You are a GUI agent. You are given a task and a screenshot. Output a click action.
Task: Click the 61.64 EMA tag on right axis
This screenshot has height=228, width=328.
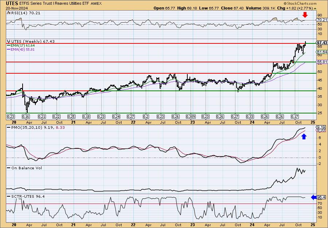coord(322,52)
